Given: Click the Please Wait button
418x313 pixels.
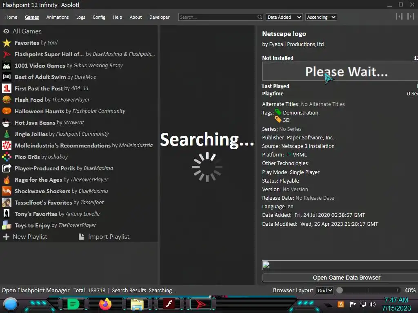Looking at the screenshot, I should pos(340,71).
